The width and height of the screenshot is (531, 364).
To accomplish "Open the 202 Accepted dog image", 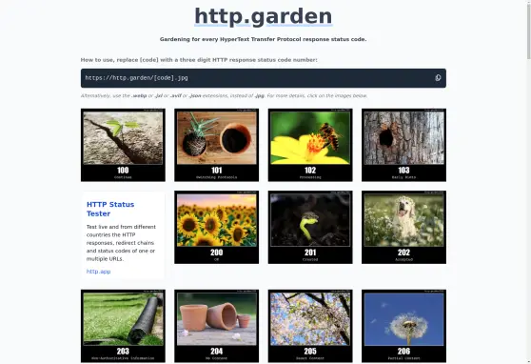I will (x=403, y=227).
